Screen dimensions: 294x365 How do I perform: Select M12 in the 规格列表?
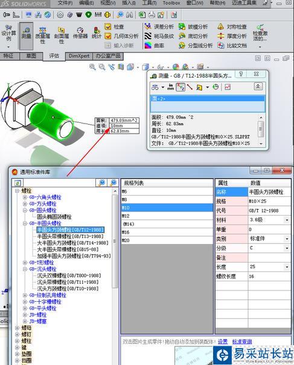(167, 216)
